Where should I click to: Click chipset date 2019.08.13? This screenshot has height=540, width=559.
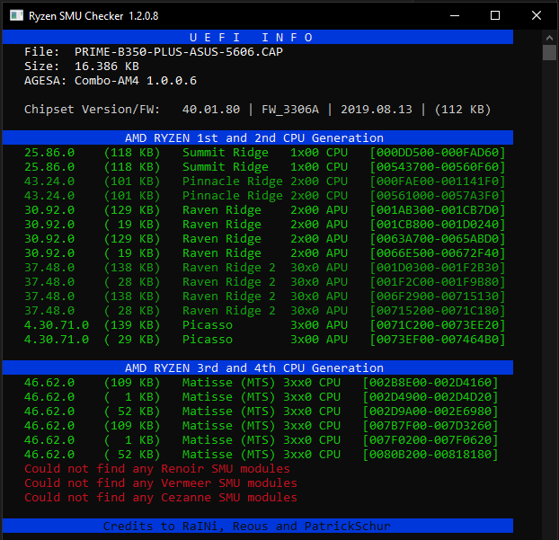pos(377,109)
